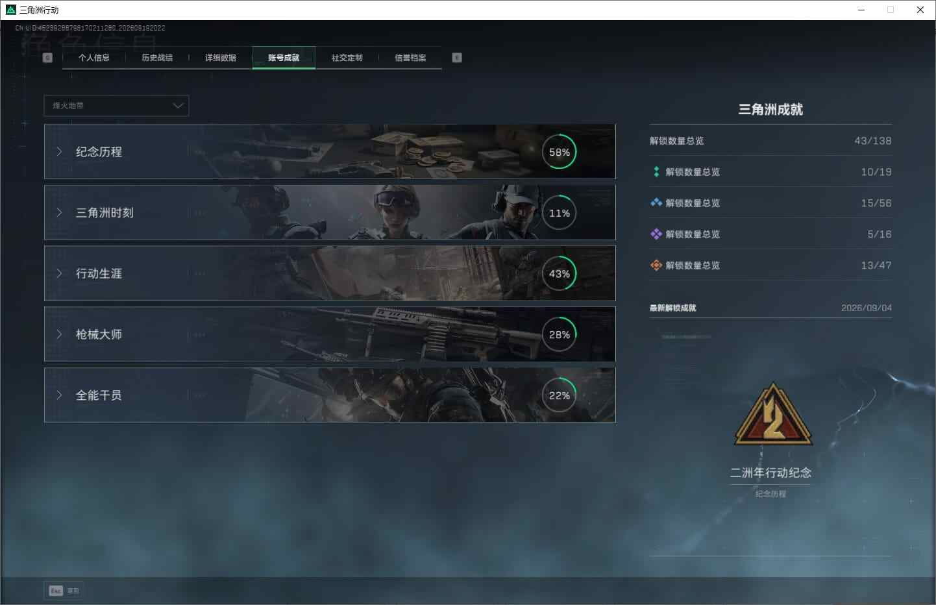Open the 信誉档案 tab
Viewport: 936px width, 605px height.
[x=410, y=58]
